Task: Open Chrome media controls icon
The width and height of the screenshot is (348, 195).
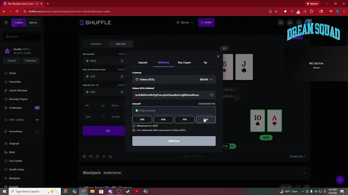Action: (331, 11)
